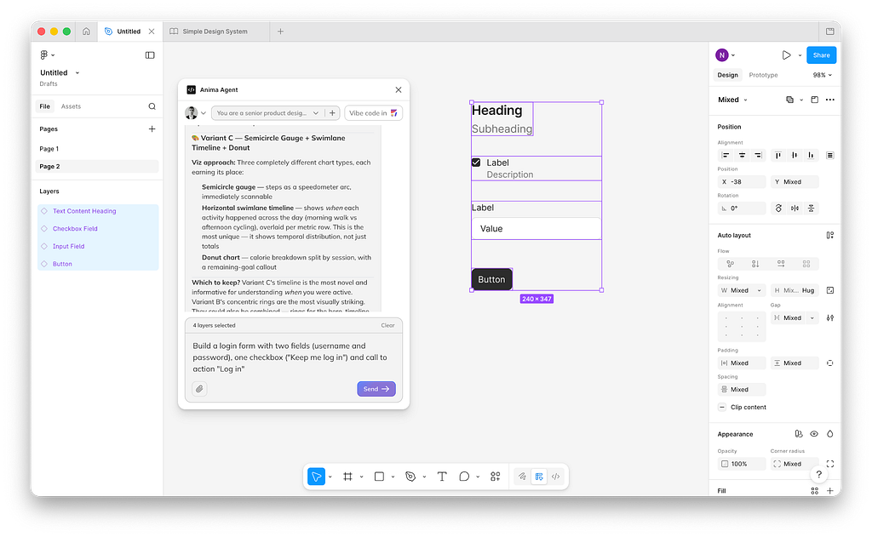This screenshot has width=872, height=537.
Task: Toggle the Clip content checkbox
Action: tap(723, 407)
